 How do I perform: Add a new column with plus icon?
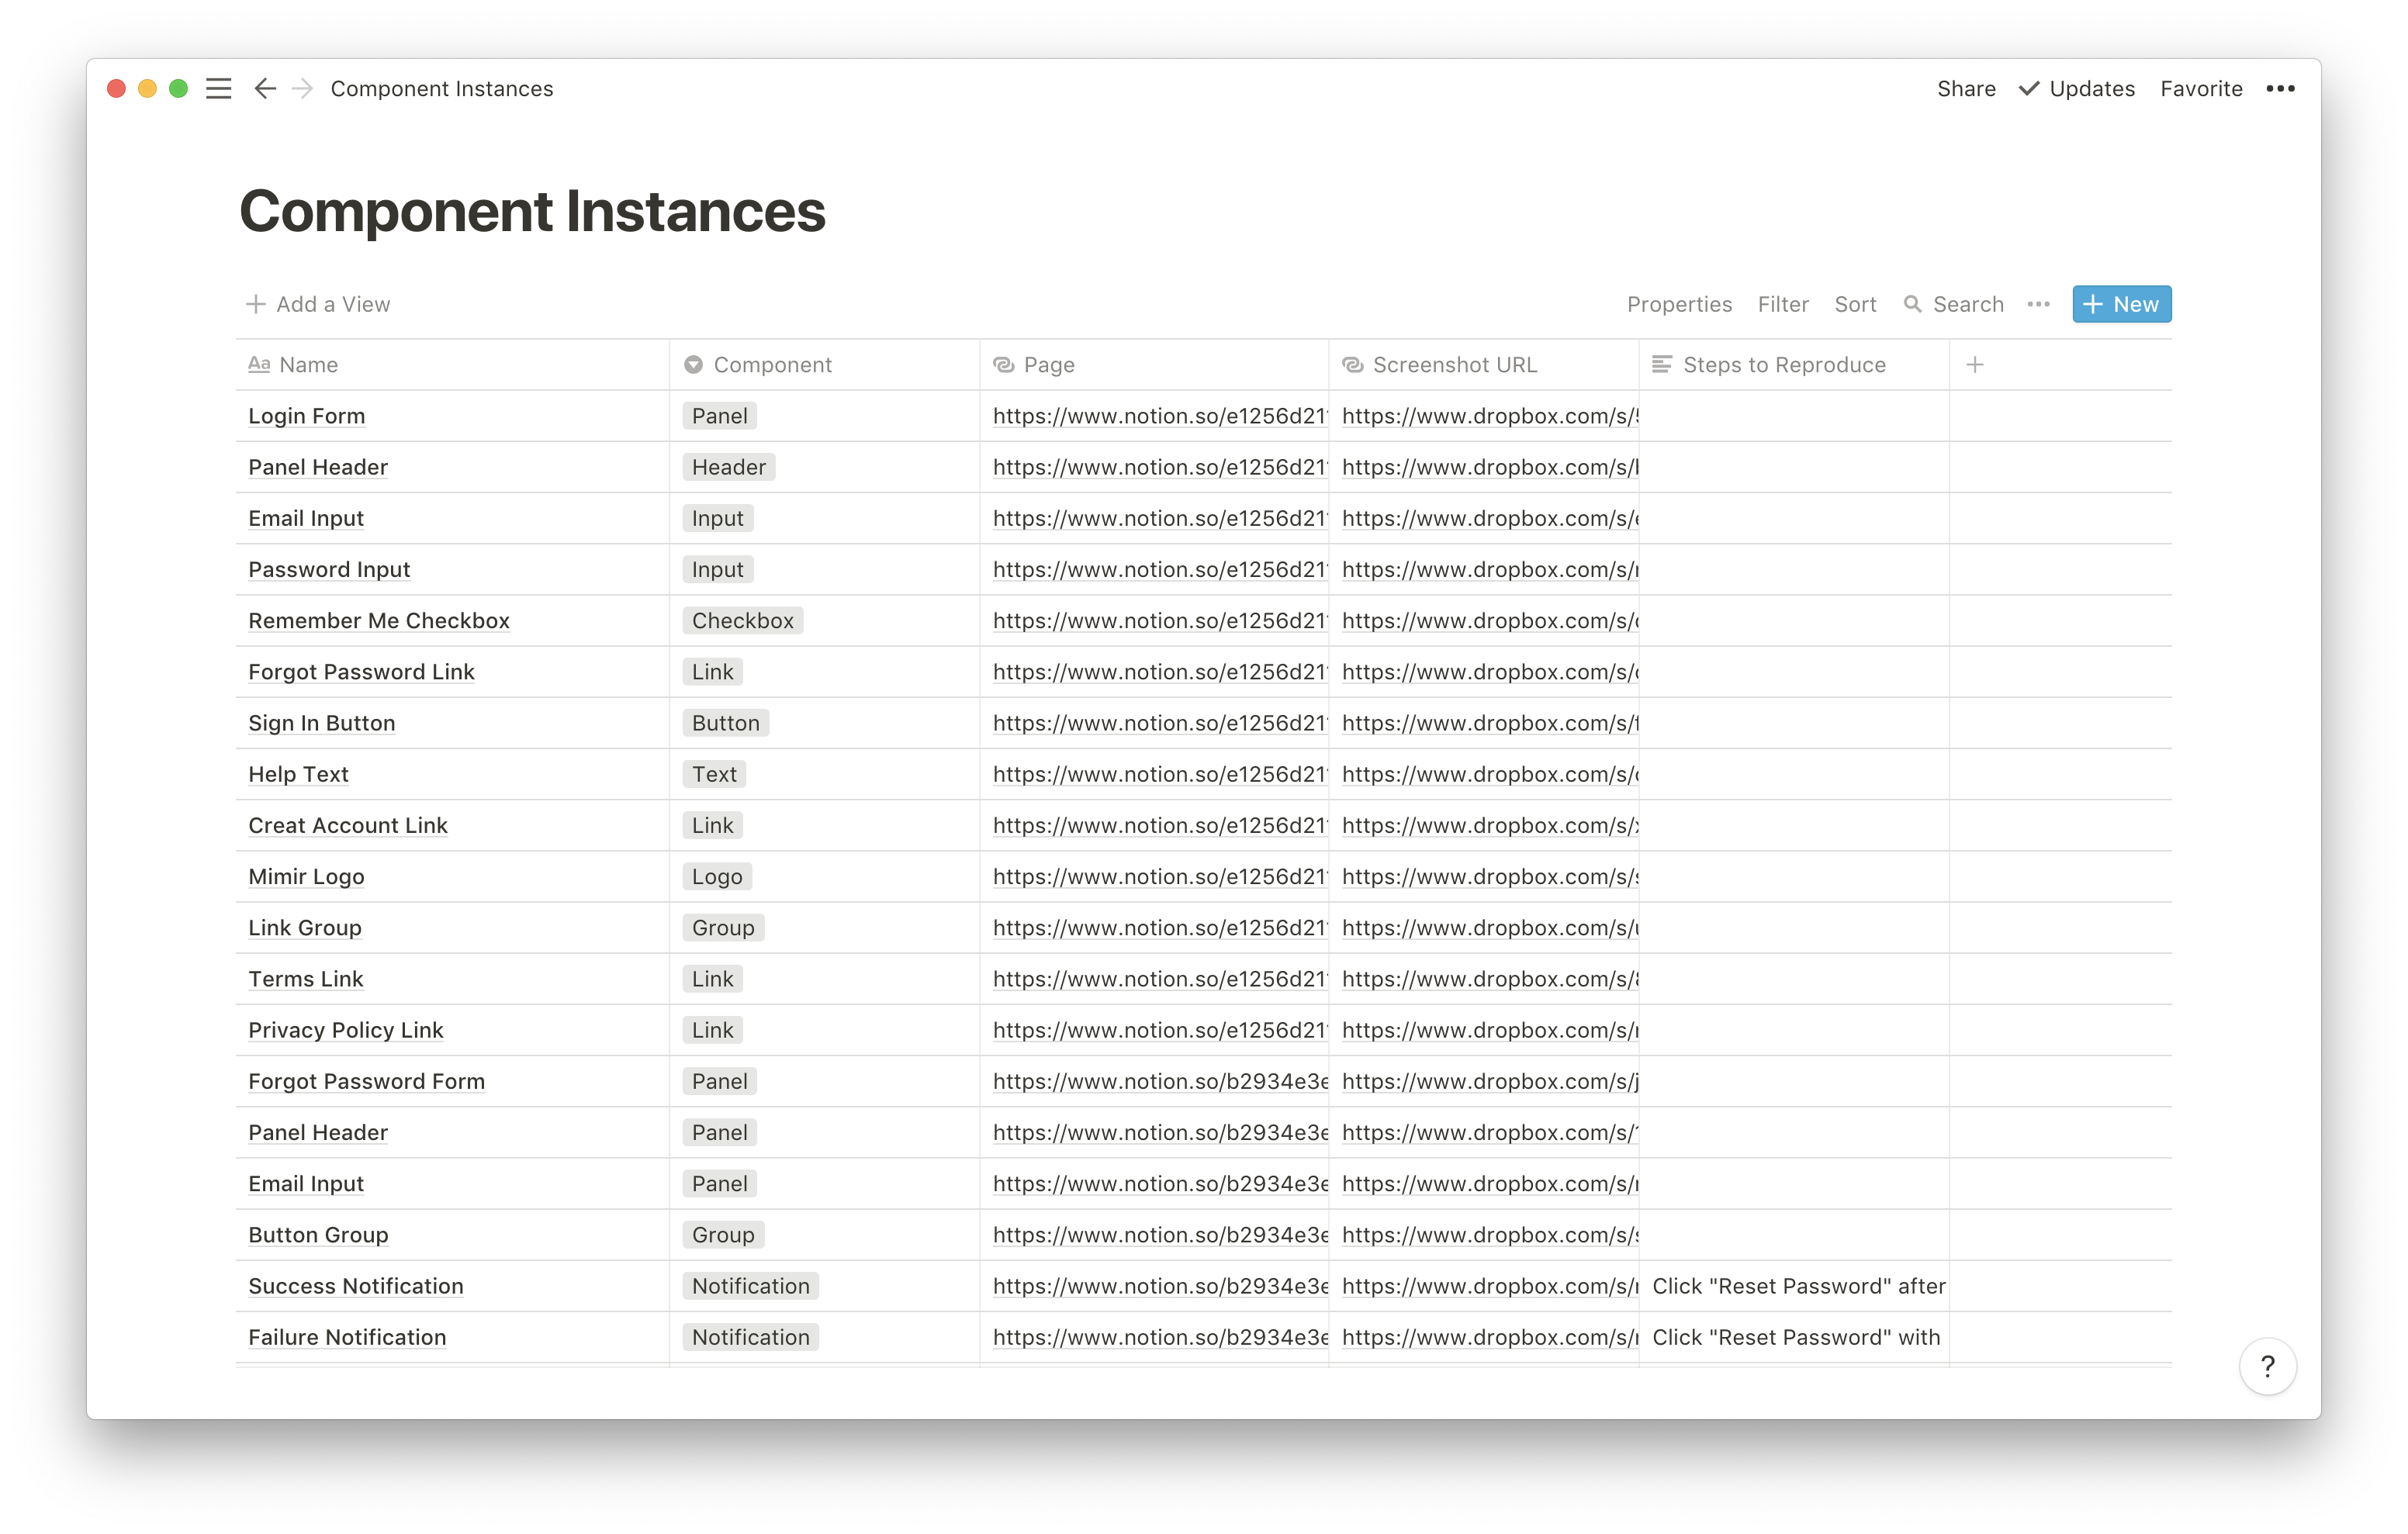click(1974, 365)
